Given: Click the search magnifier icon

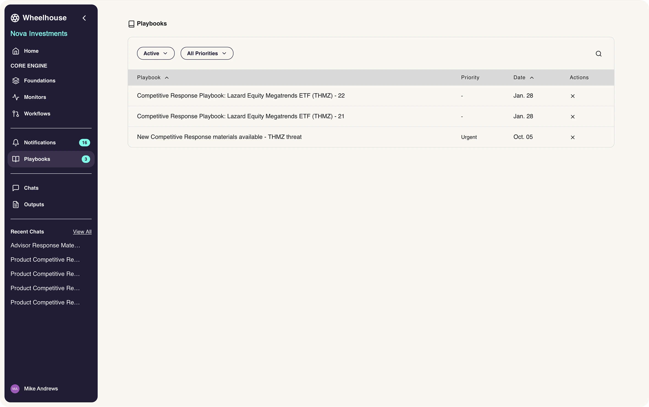Looking at the screenshot, I should click(x=598, y=54).
